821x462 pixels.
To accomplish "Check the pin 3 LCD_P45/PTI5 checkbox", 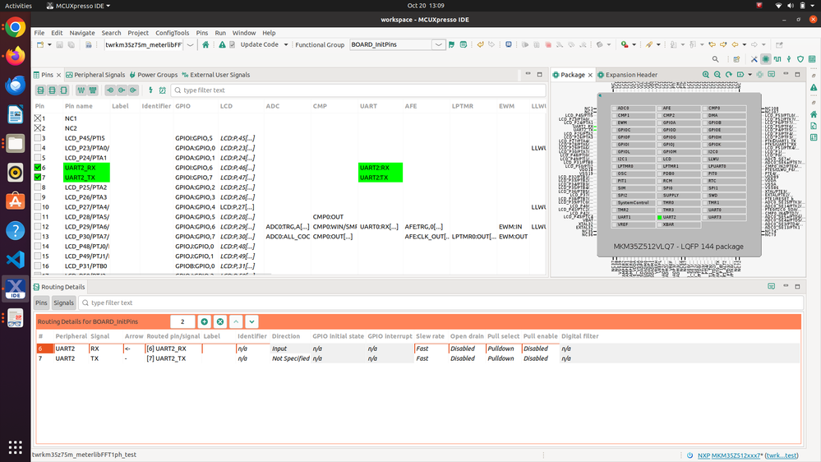I will pos(38,138).
